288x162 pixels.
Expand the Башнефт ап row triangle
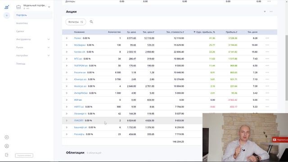coord(67,127)
